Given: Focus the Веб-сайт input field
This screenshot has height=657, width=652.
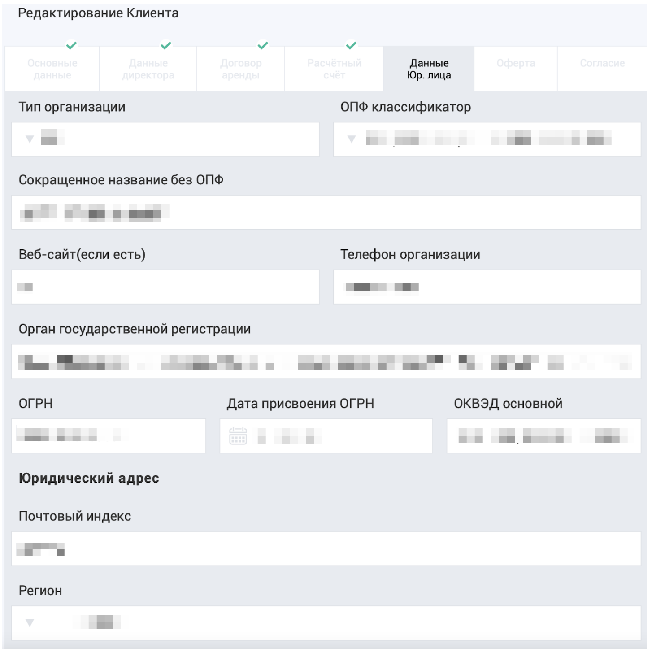Looking at the screenshot, I should coord(165,287).
